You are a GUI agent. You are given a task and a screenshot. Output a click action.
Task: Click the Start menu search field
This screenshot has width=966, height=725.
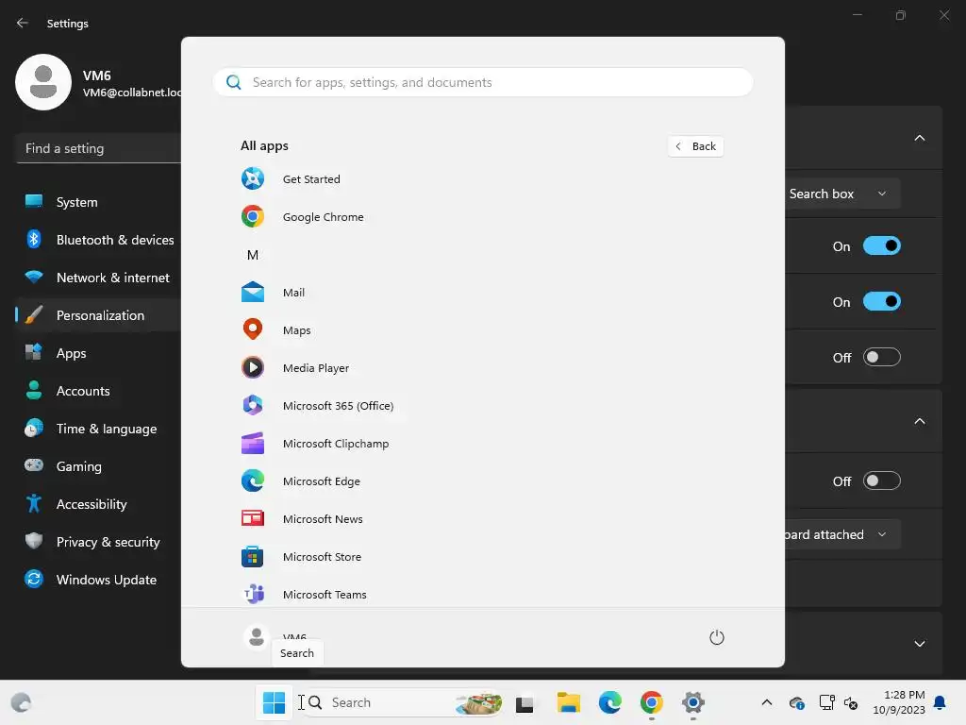(x=483, y=82)
